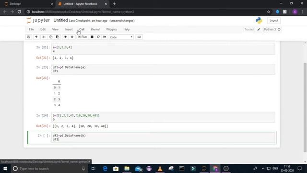This screenshot has height=173, width=307.
Task: Restart kernel and rerun all icon
Action: pyautogui.click(x=105, y=37)
